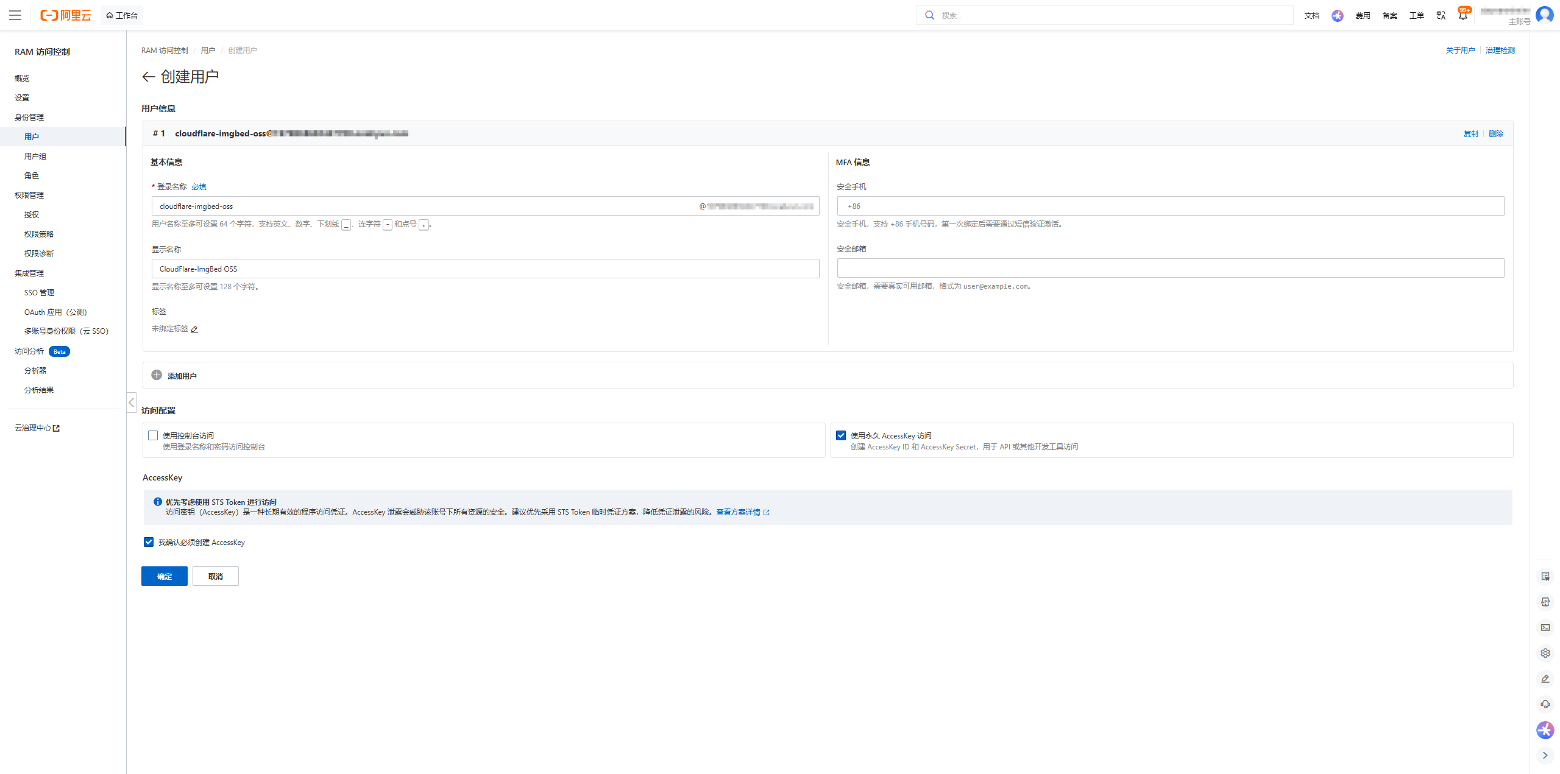Enable 使用控制台访问 checkbox
Screen dimensions: 1560x774
[153, 435]
